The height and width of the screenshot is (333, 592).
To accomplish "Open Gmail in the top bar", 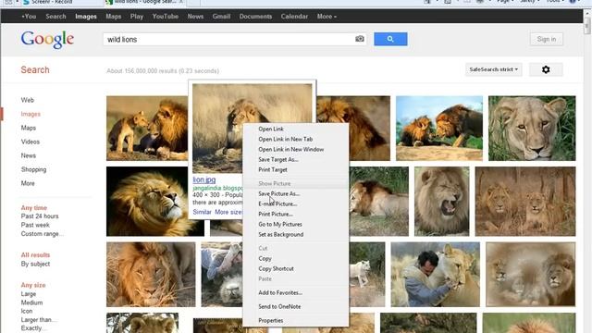I will pyautogui.click(x=221, y=17).
